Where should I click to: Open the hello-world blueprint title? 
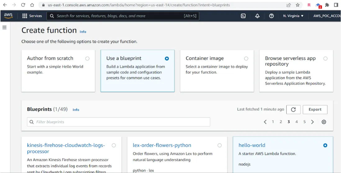pos(252,145)
